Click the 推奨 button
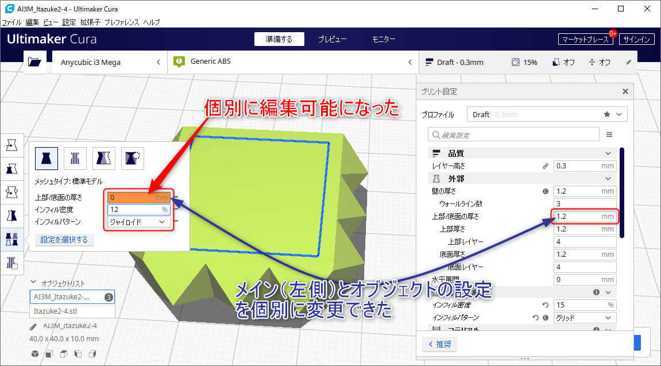The width and height of the screenshot is (661, 366). 439,344
